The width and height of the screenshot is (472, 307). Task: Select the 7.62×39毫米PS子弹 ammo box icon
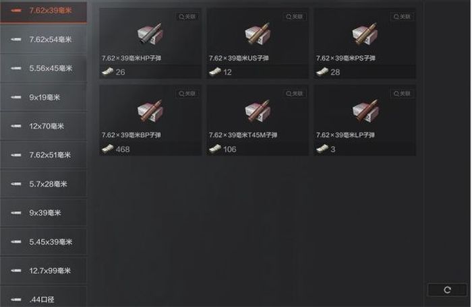pyautogui.click(x=365, y=34)
